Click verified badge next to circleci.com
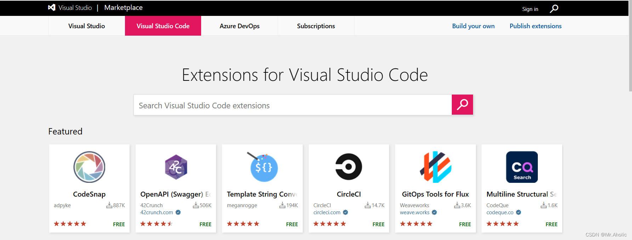632x240 pixels. click(x=346, y=212)
